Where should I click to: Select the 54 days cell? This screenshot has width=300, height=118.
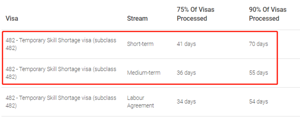click(258, 102)
